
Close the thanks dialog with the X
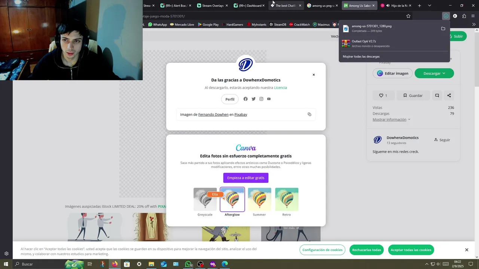coord(314,75)
